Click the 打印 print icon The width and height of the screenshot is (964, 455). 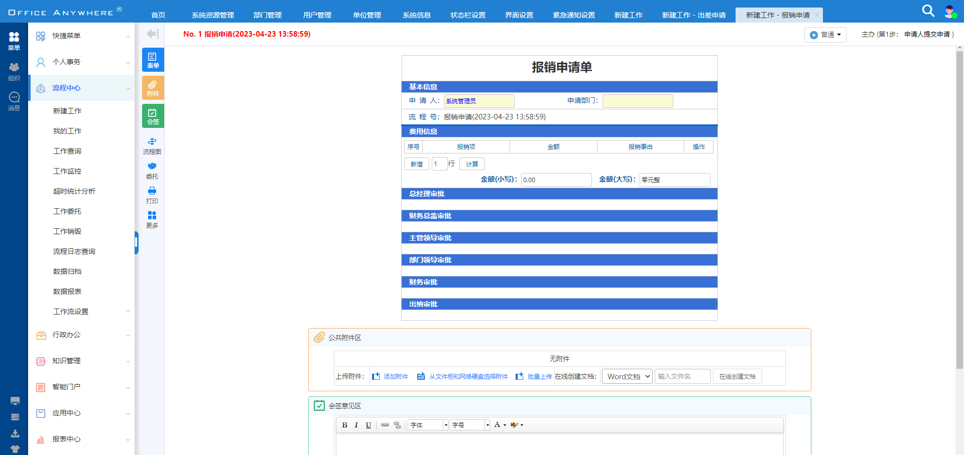click(152, 195)
